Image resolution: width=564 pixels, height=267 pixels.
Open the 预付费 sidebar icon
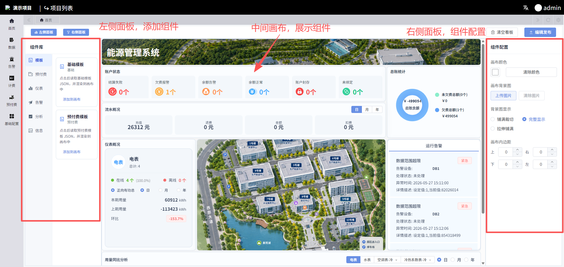(x=12, y=97)
